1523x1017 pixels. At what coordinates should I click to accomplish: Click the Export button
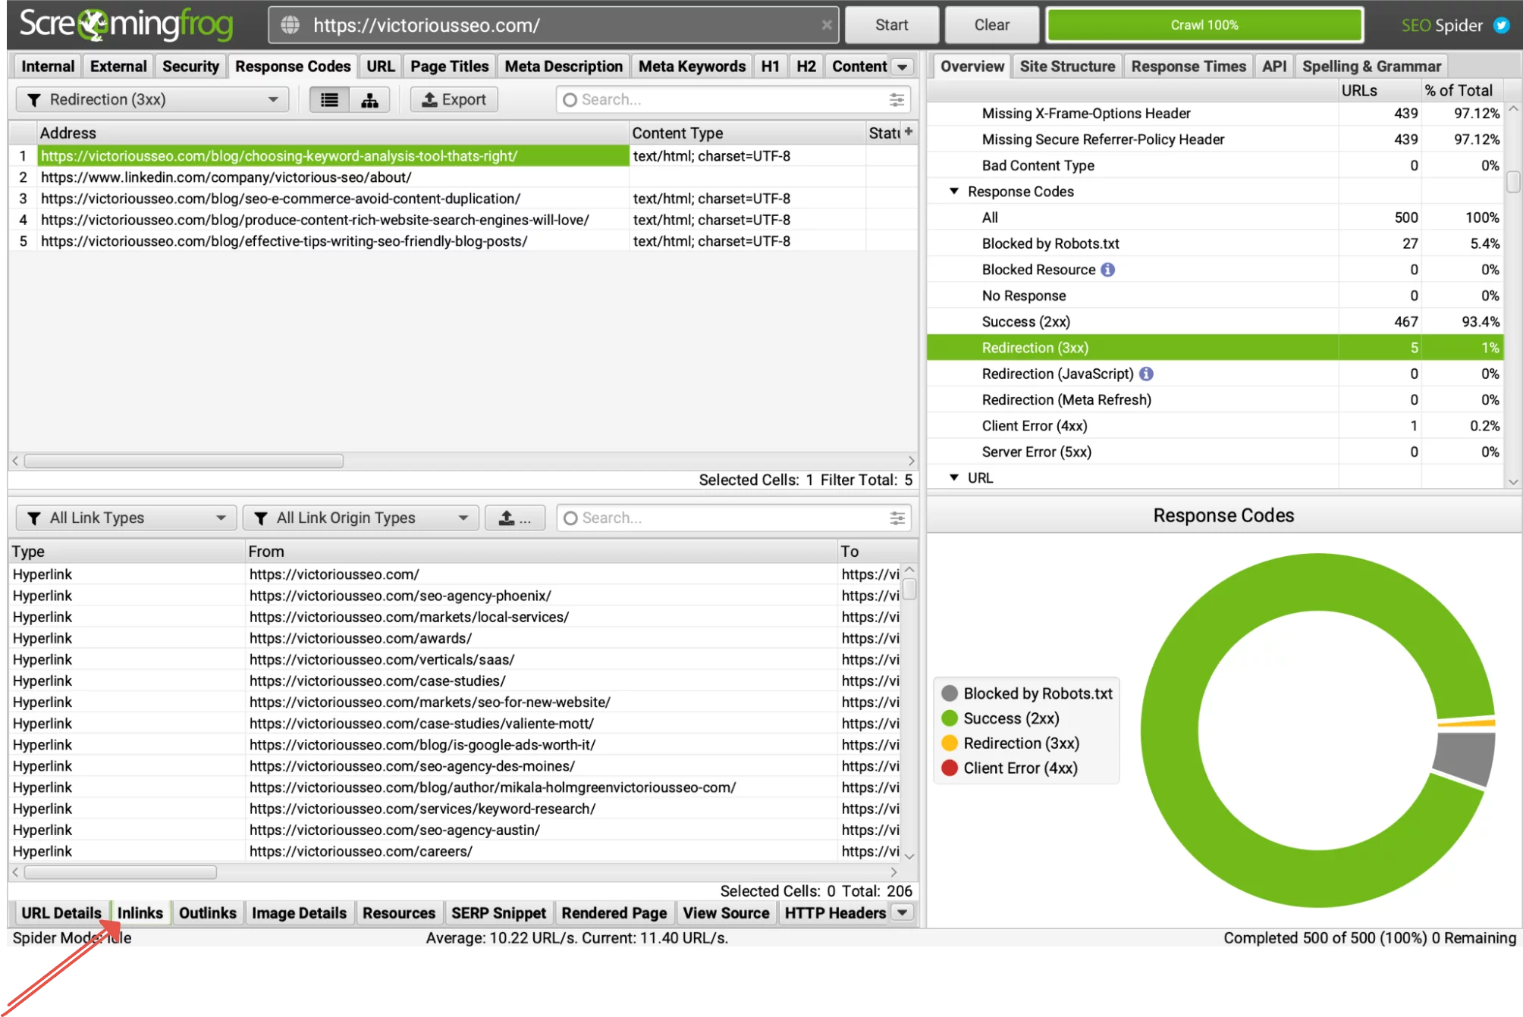[x=454, y=100]
